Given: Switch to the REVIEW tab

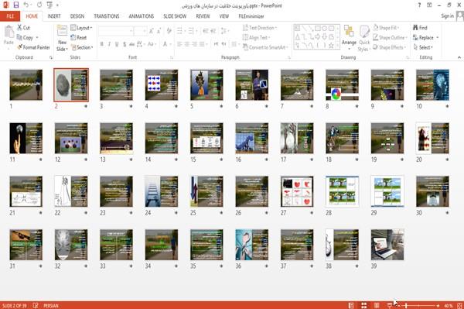Looking at the screenshot, I should pos(203,16).
